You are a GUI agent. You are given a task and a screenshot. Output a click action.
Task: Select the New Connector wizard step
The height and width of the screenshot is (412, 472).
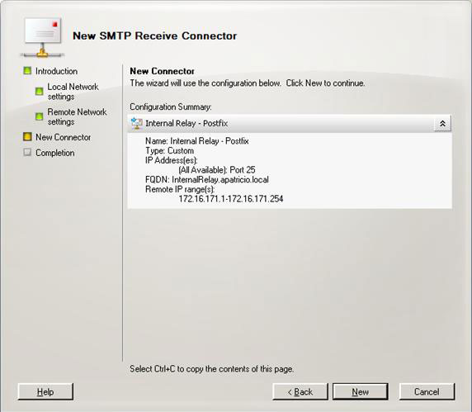click(x=64, y=137)
